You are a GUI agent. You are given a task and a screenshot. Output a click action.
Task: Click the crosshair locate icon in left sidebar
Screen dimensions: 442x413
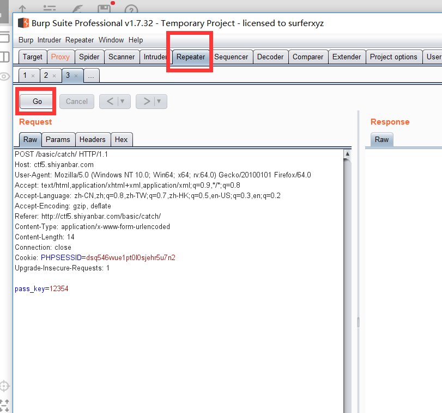(x=4, y=386)
